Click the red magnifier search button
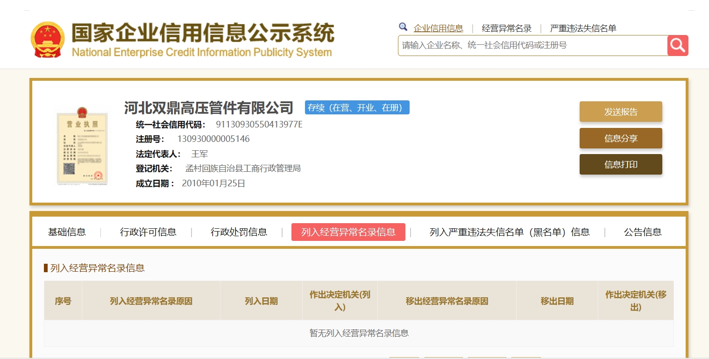The image size is (709, 359). 678,45
